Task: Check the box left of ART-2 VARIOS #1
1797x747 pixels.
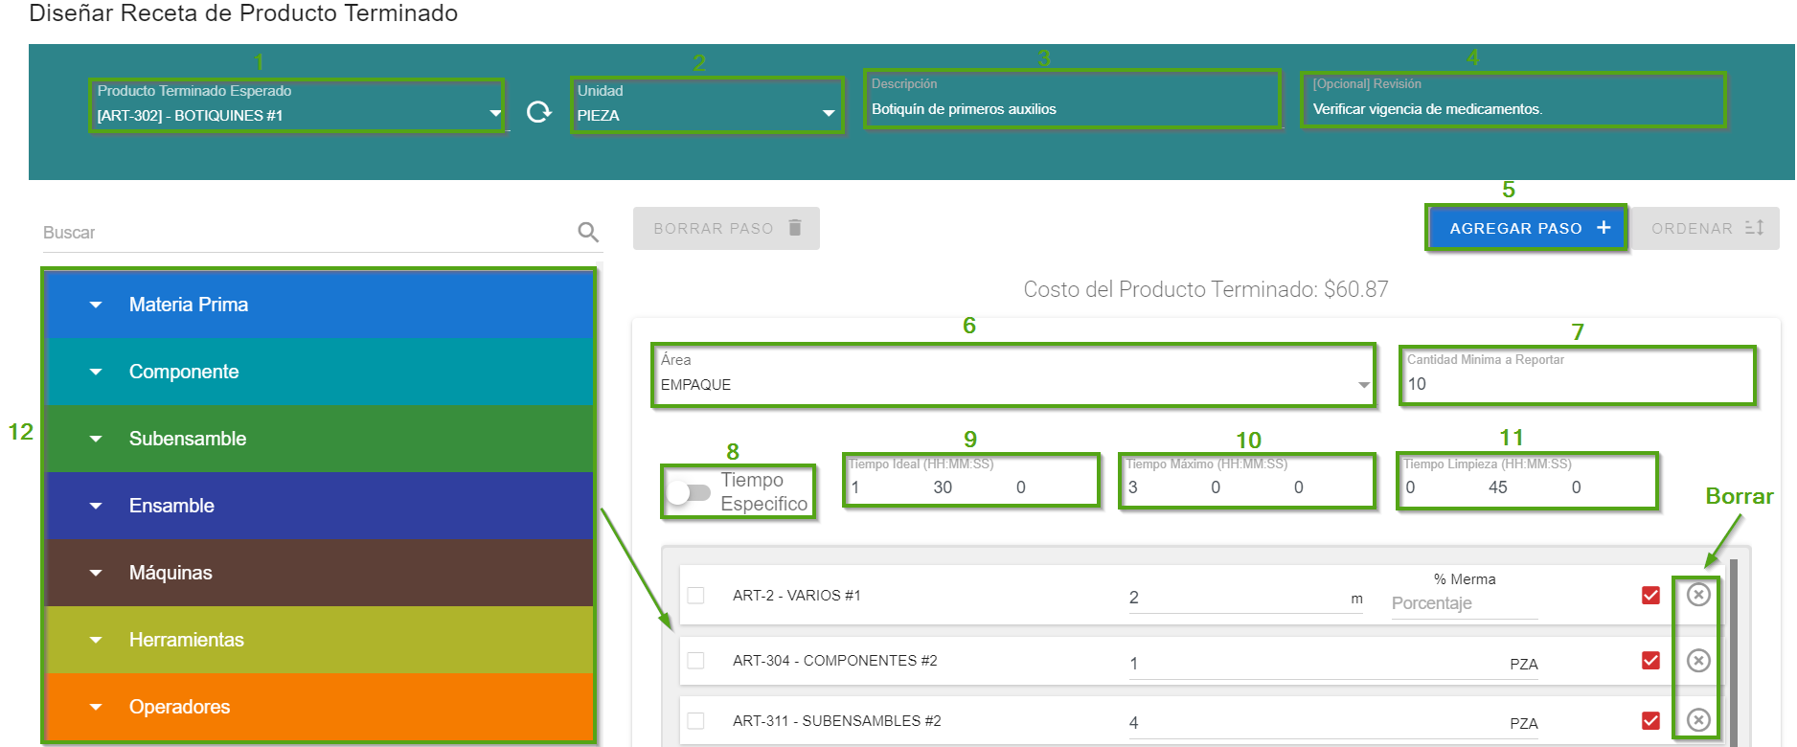Action: [x=696, y=596]
